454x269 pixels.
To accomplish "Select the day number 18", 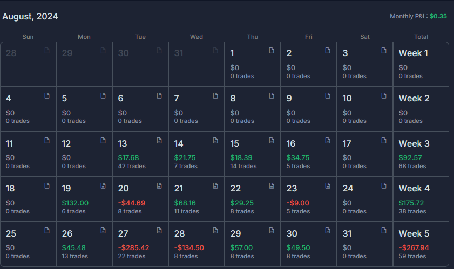I will [10, 189].
